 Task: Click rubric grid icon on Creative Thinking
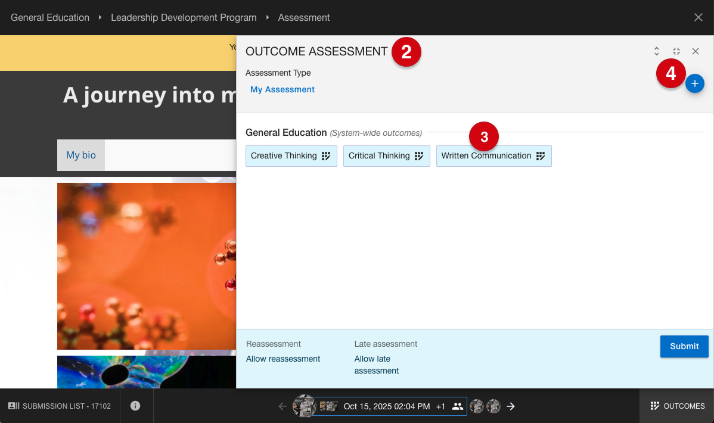(x=326, y=155)
